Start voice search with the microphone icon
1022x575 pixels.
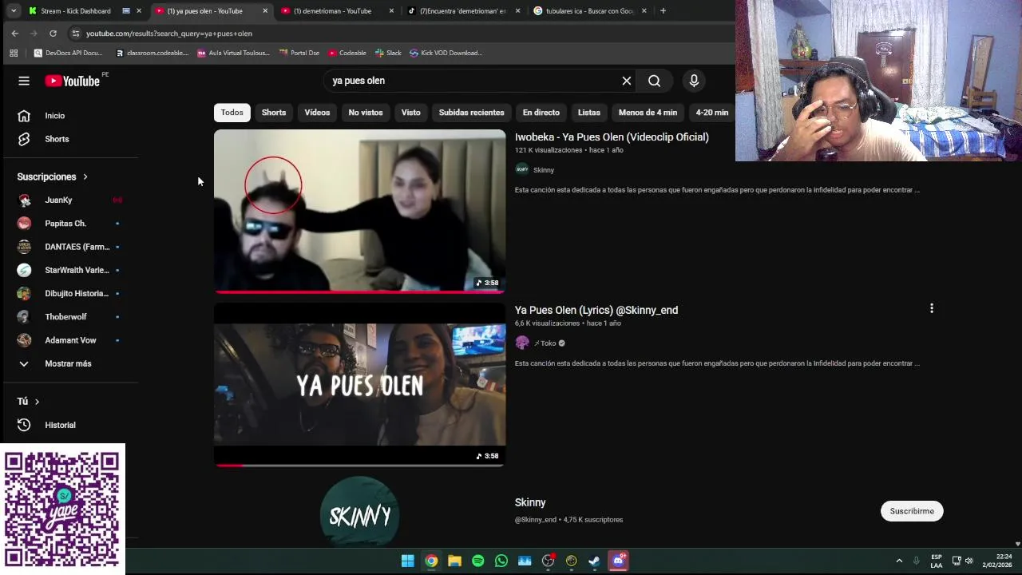[694, 81]
